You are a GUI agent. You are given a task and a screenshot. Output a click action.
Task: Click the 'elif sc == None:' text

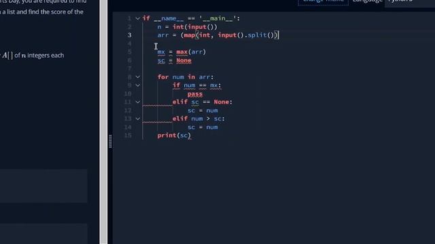(203, 102)
